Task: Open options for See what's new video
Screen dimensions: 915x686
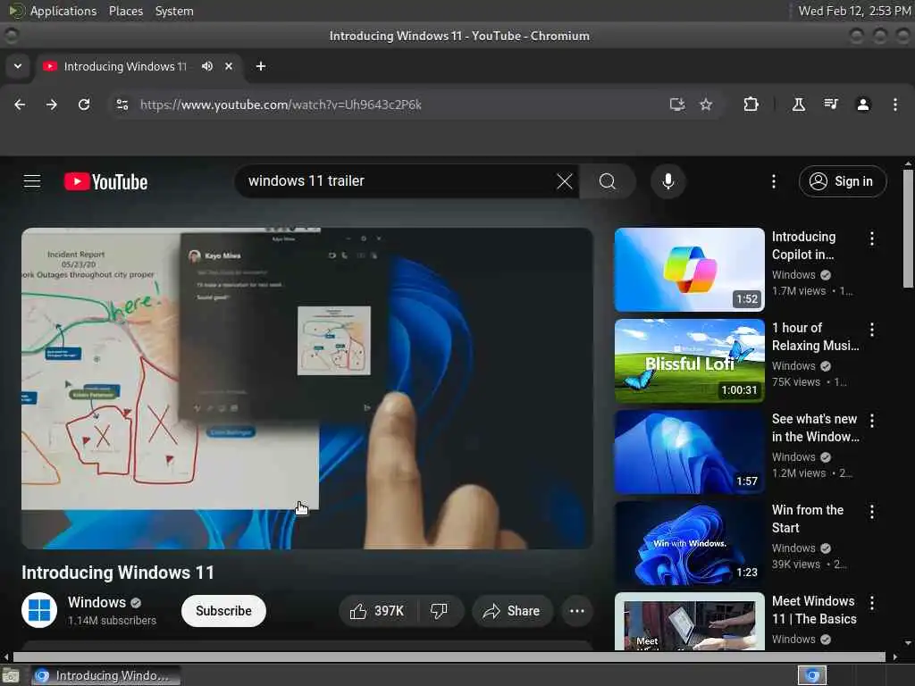Action: coord(872,421)
